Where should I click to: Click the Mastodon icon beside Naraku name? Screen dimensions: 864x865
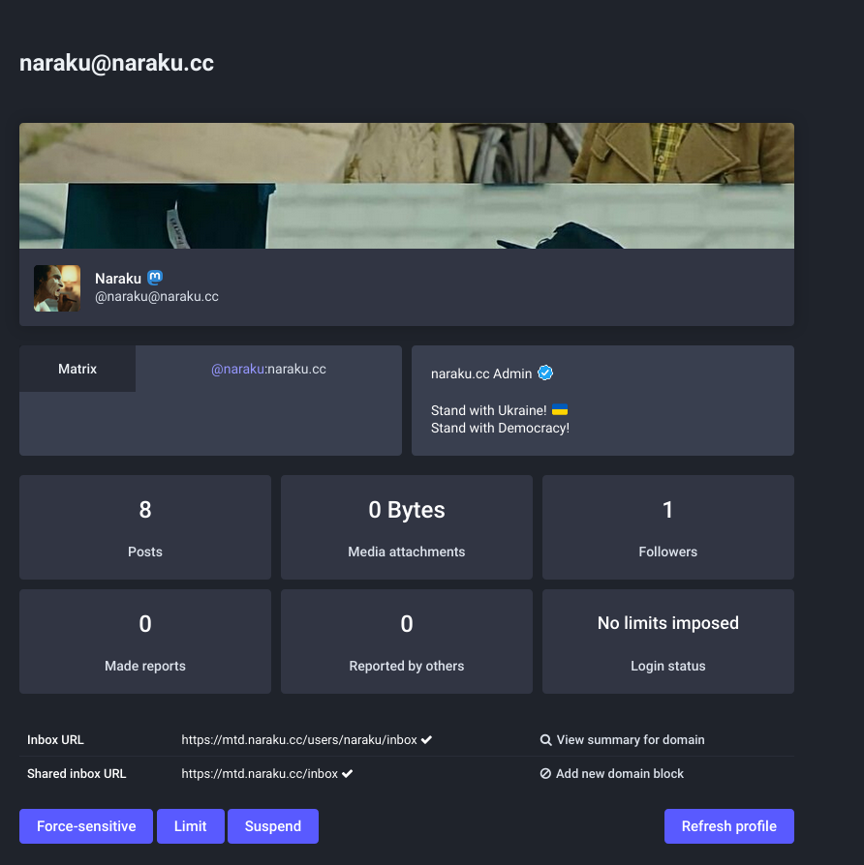(155, 279)
